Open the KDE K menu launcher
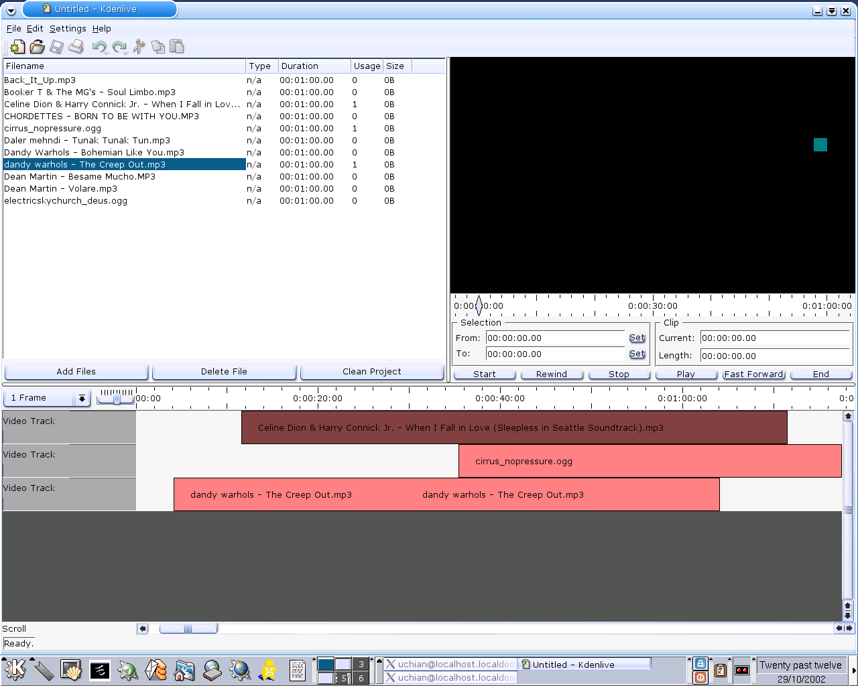 point(15,669)
